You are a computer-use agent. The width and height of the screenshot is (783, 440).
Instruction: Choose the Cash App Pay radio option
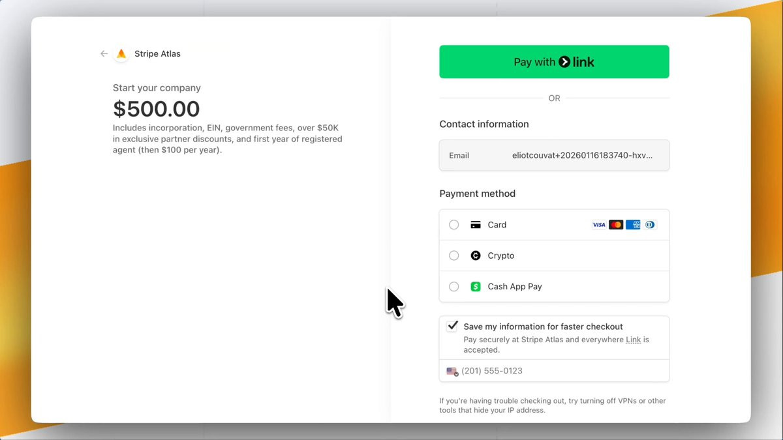[x=454, y=287]
